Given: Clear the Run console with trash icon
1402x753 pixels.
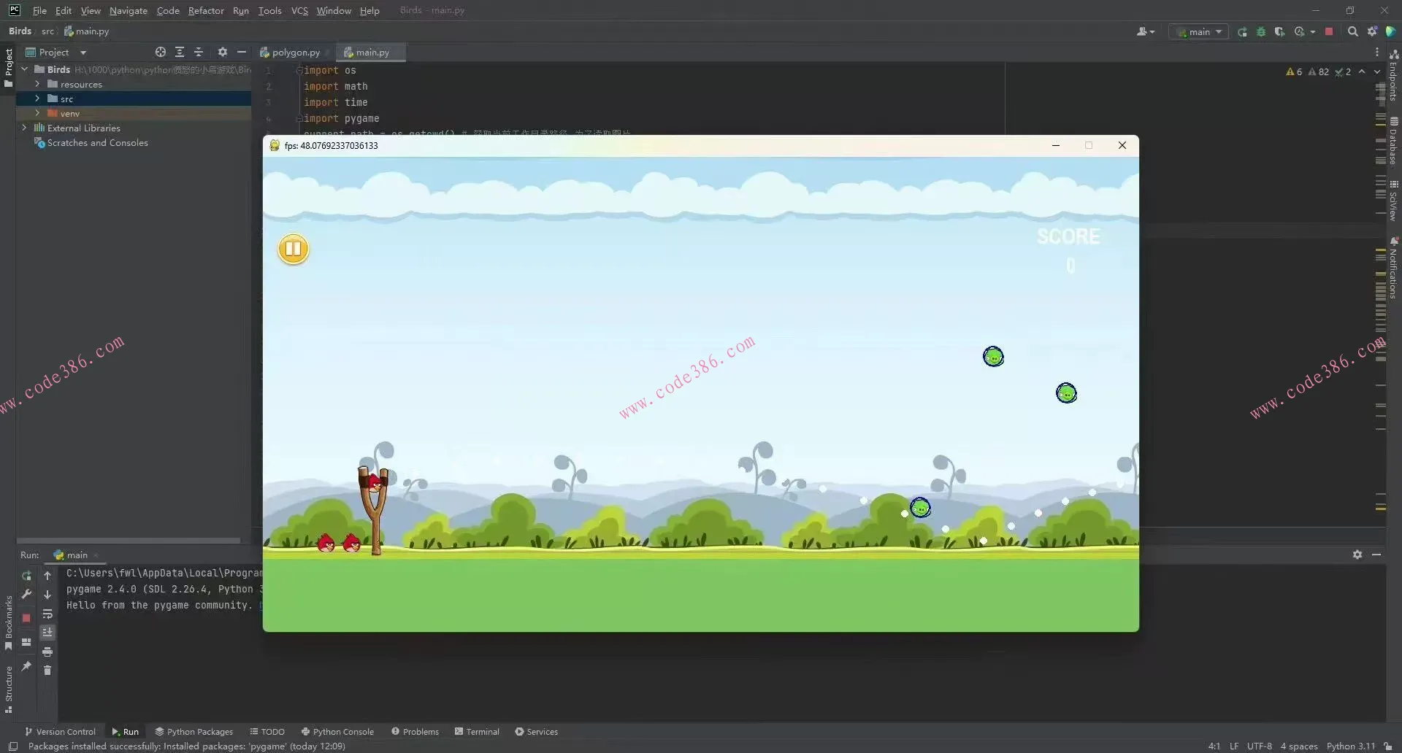Looking at the screenshot, I should (47, 671).
